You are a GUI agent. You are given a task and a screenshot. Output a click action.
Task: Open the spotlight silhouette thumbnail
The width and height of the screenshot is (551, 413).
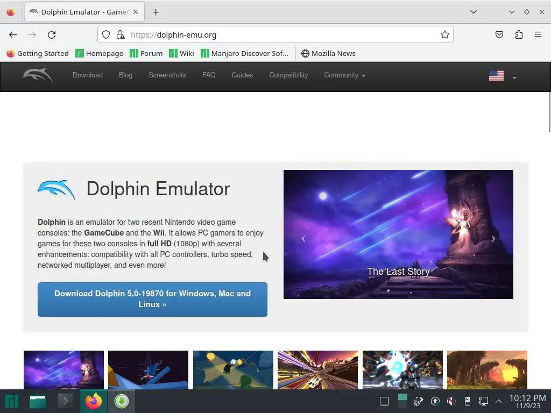[233, 370]
